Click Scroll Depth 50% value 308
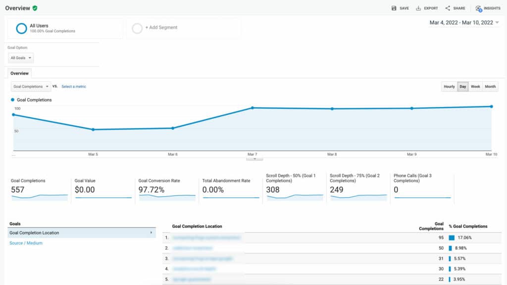Image resolution: width=507 pixels, height=285 pixels. point(273,190)
